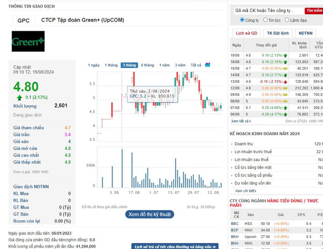Click the Giá tham chiếu label
Viewport: 323px width, 249px height.
coord(28,128)
